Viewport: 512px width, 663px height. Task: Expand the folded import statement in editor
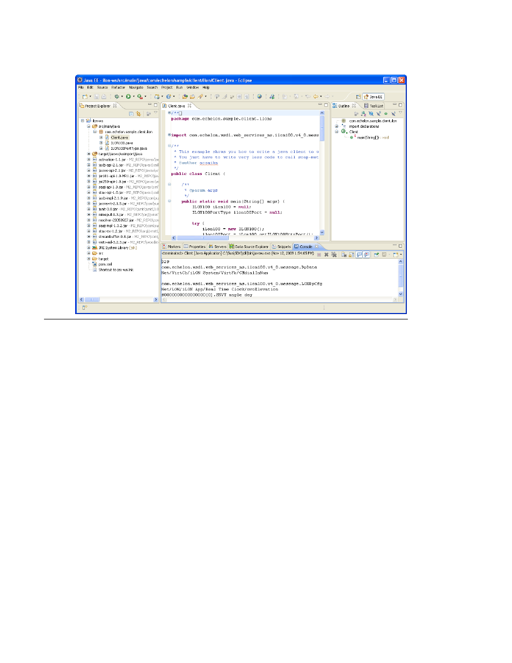pyautogui.click(x=170, y=135)
